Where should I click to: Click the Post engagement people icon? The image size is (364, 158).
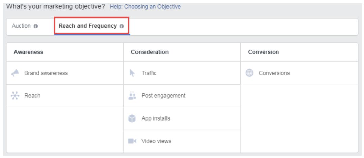click(x=132, y=96)
